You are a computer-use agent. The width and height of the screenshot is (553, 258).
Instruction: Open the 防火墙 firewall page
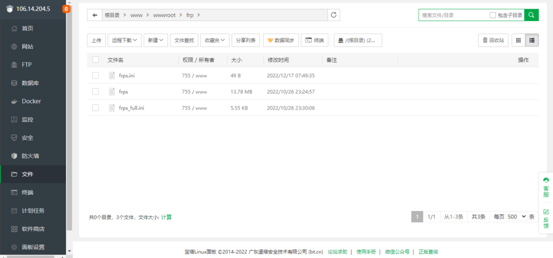click(x=30, y=156)
